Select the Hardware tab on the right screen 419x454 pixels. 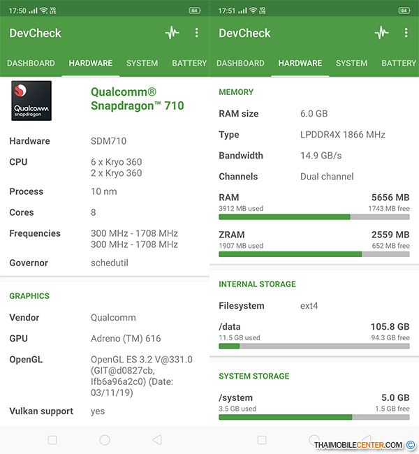[300, 63]
